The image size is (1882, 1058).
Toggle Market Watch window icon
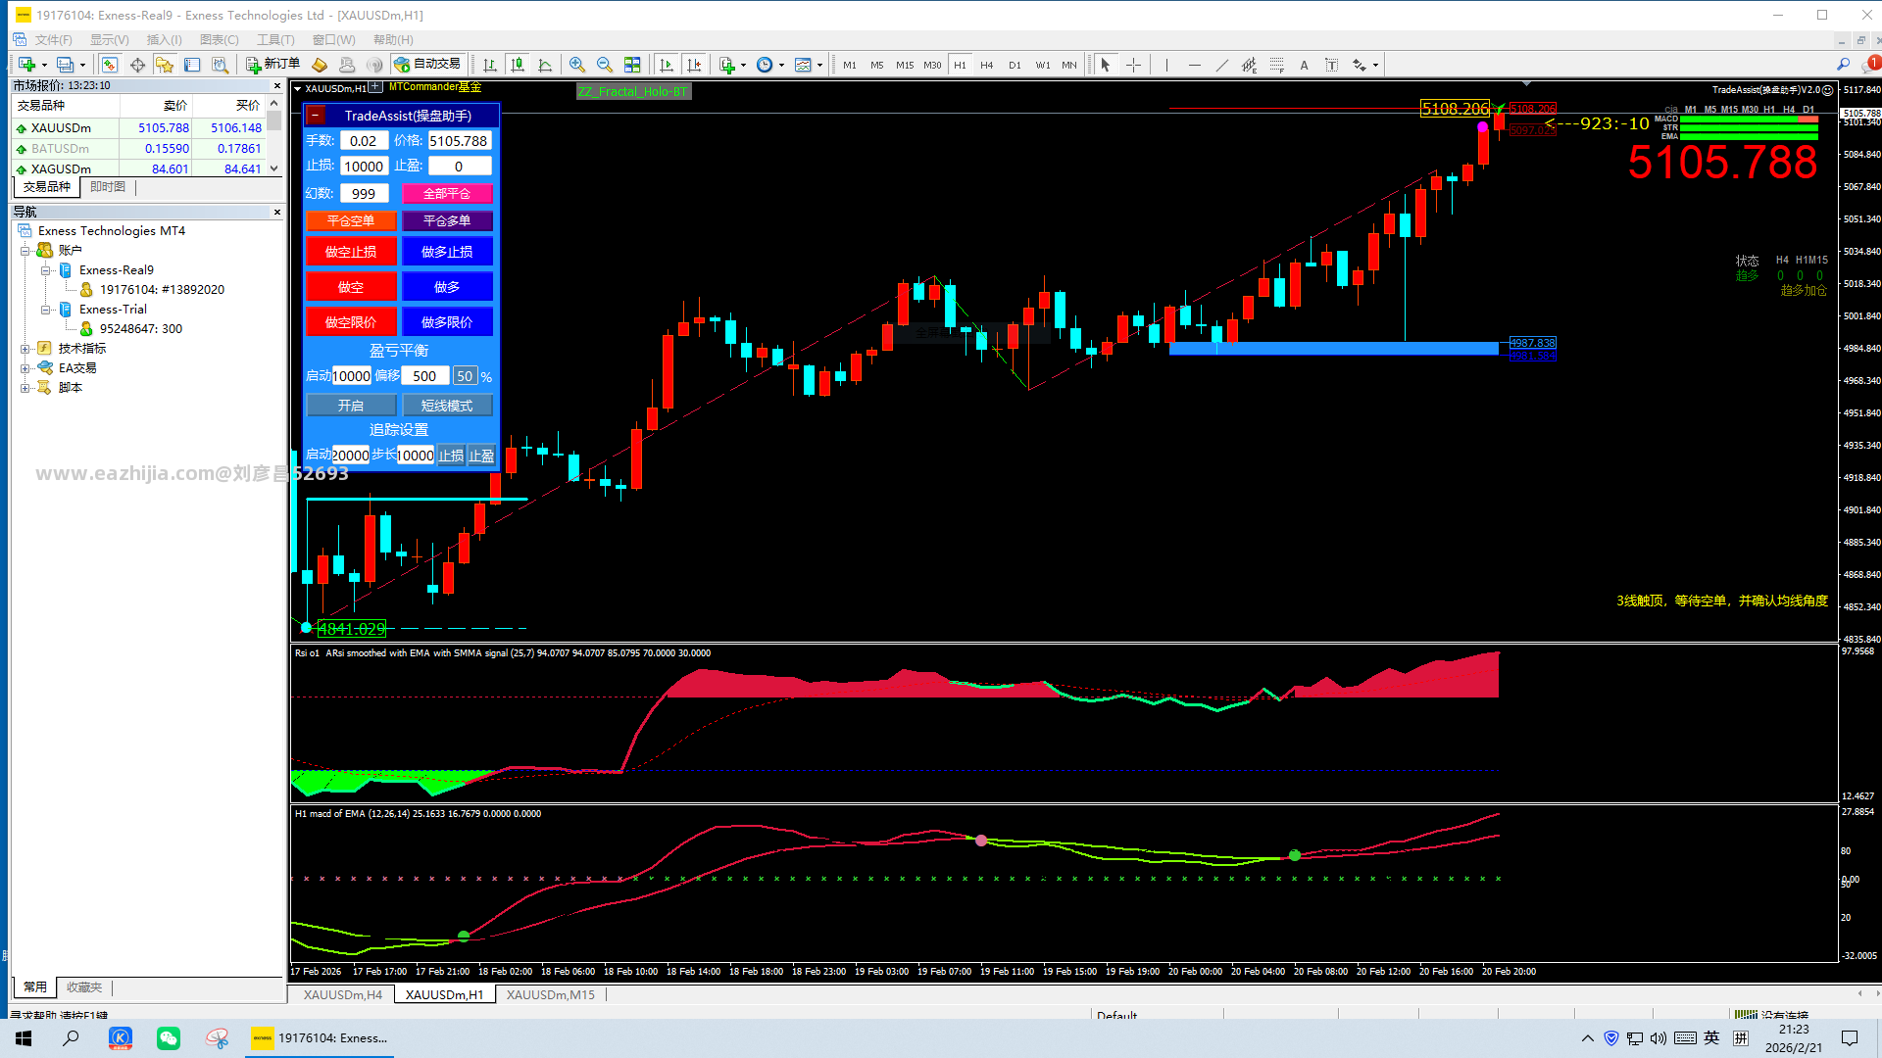point(110,65)
